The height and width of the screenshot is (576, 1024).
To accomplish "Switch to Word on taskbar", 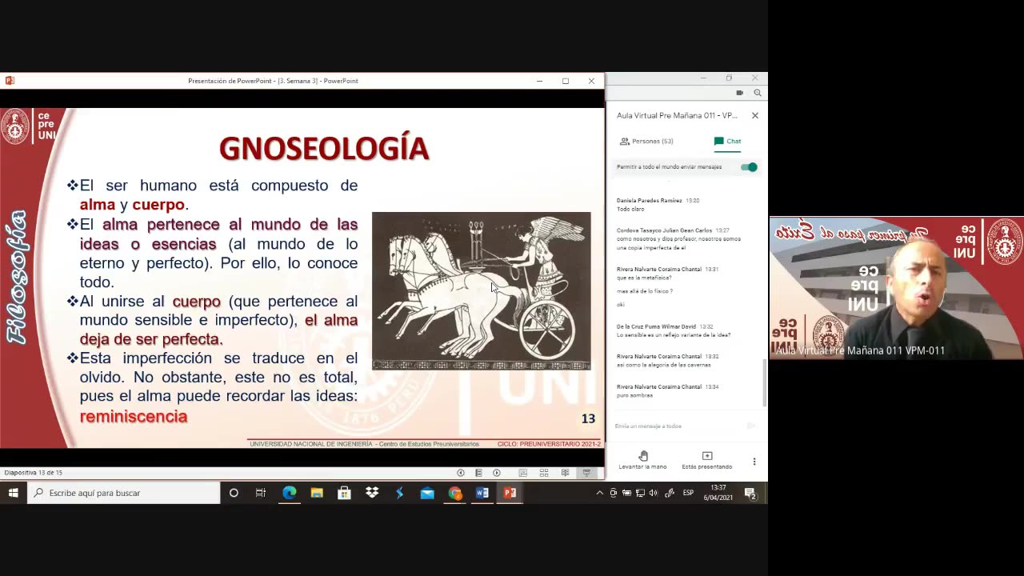I will [x=482, y=493].
